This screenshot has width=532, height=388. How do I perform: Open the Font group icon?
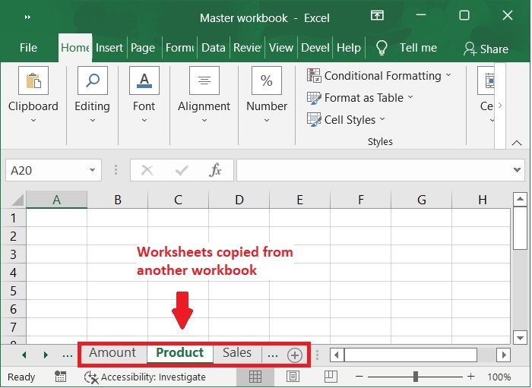144,80
